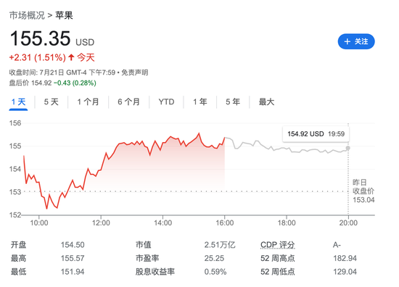399x287 pixels.
Task: Click the 154.92 USD price tooltip
Action: (x=316, y=134)
